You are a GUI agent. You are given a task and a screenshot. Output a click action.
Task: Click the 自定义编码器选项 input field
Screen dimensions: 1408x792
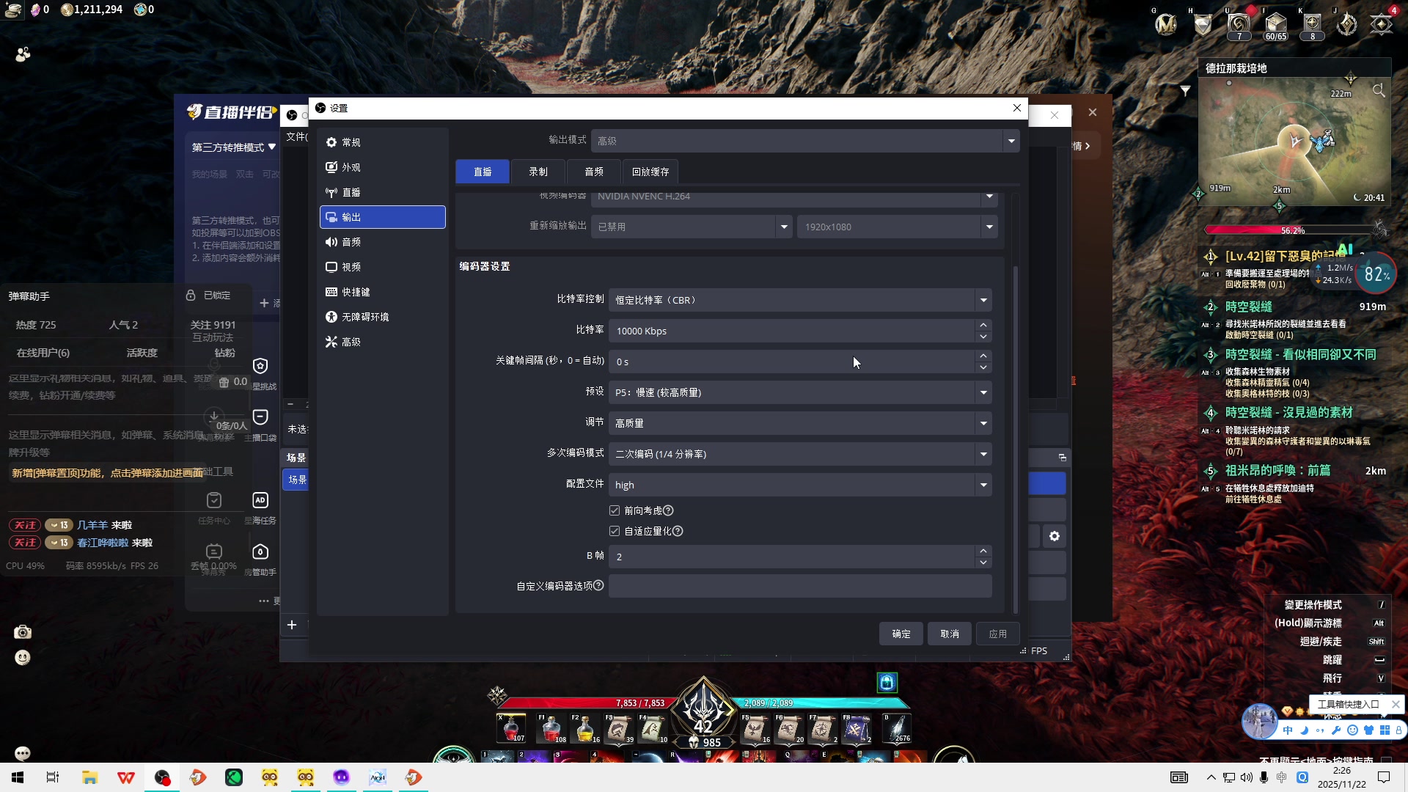[x=799, y=586]
